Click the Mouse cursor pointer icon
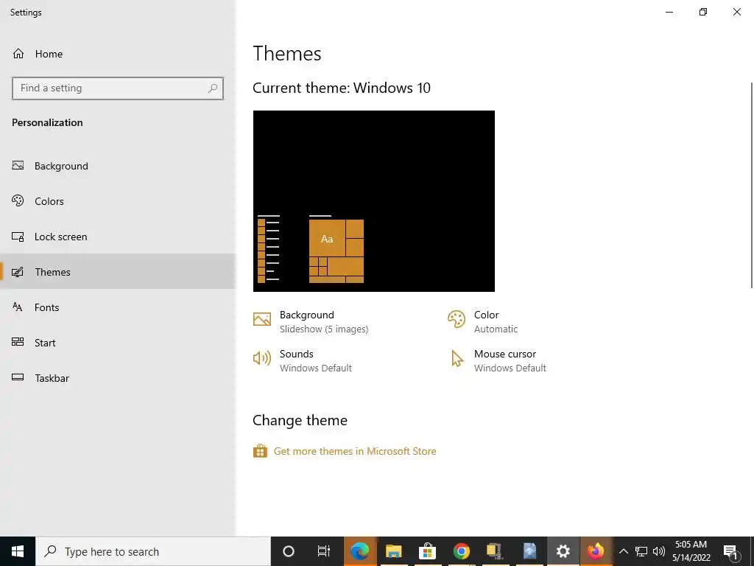Screen dimensions: 754x566 click(x=457, y=359)
